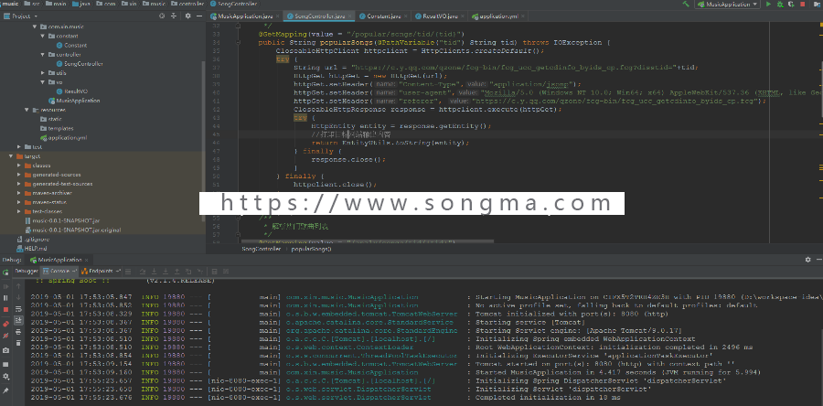The height and width of the screenshot is (406, 823).
Task: Open debug settings gear in Debug sidebar
Action: [5, 377]
